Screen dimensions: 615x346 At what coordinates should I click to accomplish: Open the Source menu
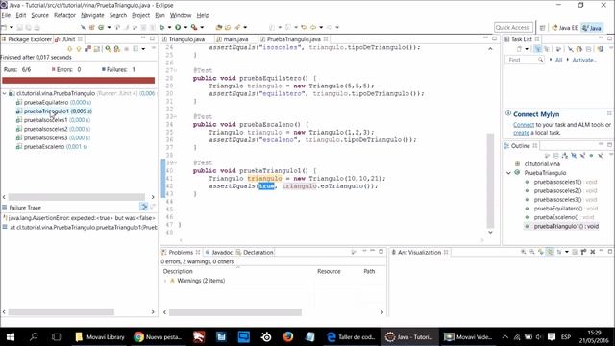(40, 15)
